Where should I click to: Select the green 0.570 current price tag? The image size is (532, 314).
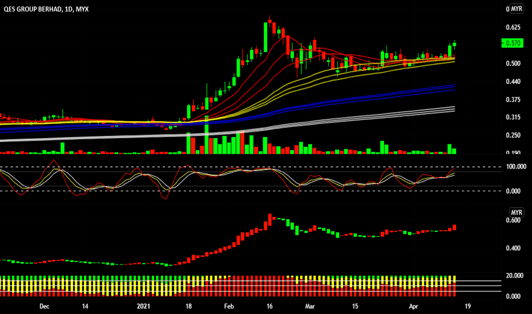[x=513, y=43]
